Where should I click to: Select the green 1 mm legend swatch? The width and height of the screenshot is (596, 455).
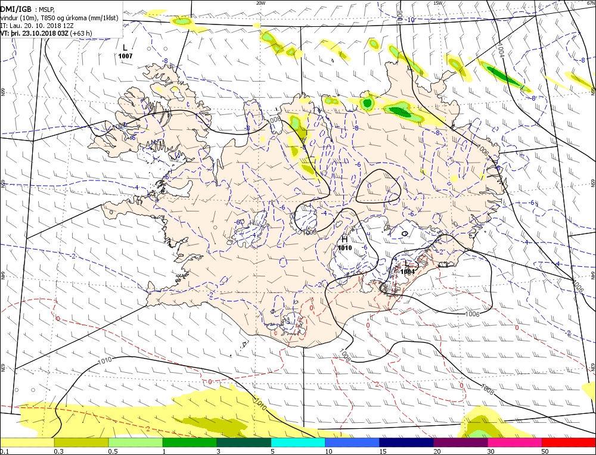pyautogui.click(x=190, y=442)
